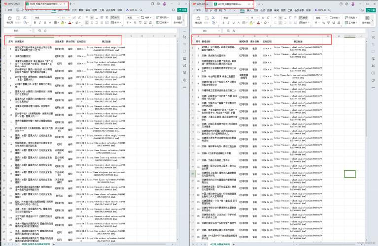This screenshot has width=378, height=246.
Task: Increase font size (A+) in left window
Action: pyautogui.click(x=74, y=18)
